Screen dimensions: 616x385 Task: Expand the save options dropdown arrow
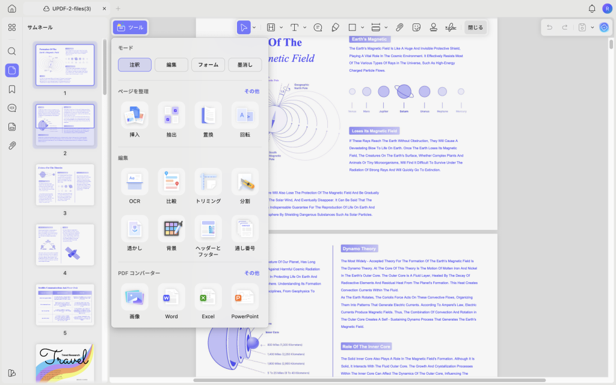pos(593,28)
